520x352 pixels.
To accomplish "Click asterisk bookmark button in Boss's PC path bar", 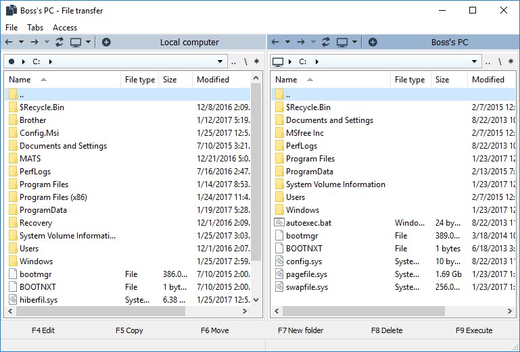I will click(511, 61).
